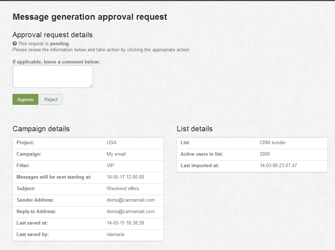Click the 'CRM kunder' list name

click(x=273, y=142)
